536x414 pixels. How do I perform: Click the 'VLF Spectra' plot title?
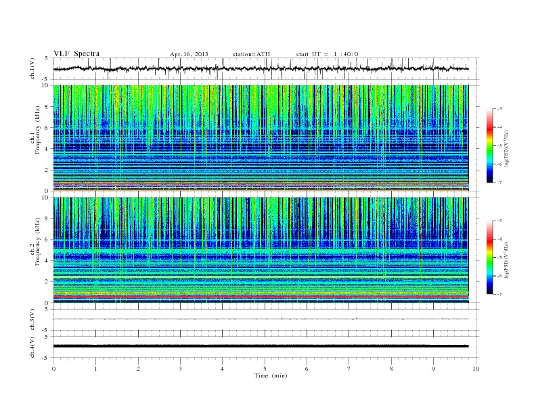click(76, 53)
